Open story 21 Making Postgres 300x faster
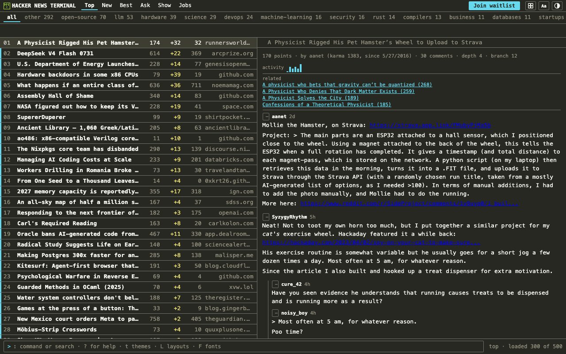 [x=128, y=255]
